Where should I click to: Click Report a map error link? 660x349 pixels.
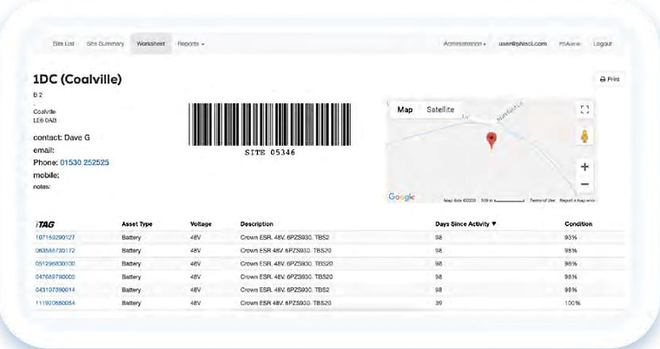577,201
